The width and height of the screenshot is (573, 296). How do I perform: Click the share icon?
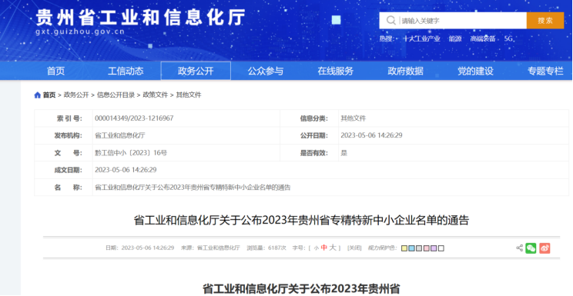coord(519,248)
